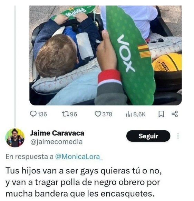The height and width of the screenshot is (201, 194).
Task: Like the post with the heart icon
Action: pyautogui.click(x=98, y=114)
